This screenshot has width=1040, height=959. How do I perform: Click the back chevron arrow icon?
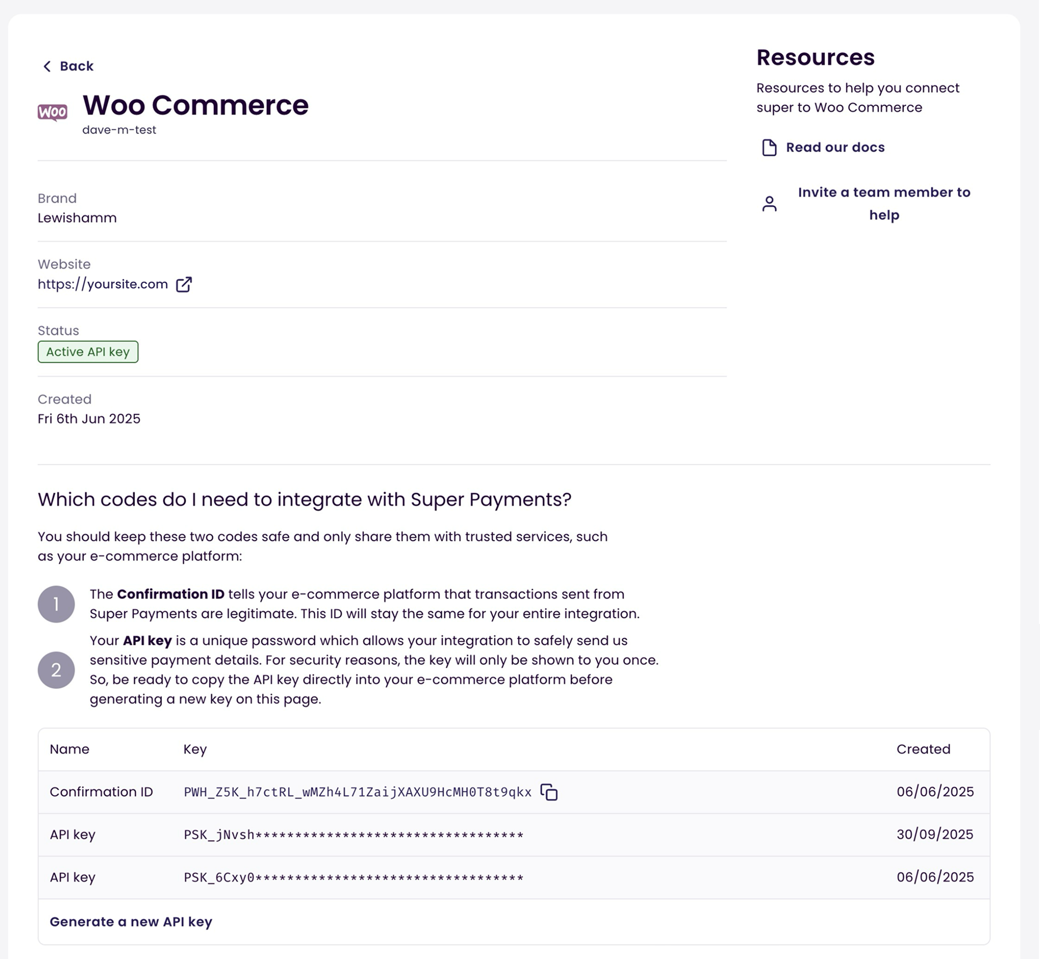(47, 66)
